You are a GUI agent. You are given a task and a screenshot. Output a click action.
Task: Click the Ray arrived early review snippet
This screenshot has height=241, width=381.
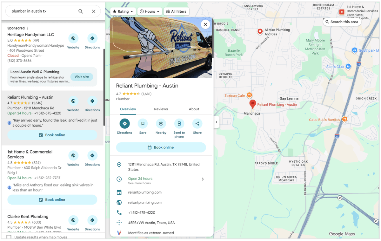tap(55, 123)
